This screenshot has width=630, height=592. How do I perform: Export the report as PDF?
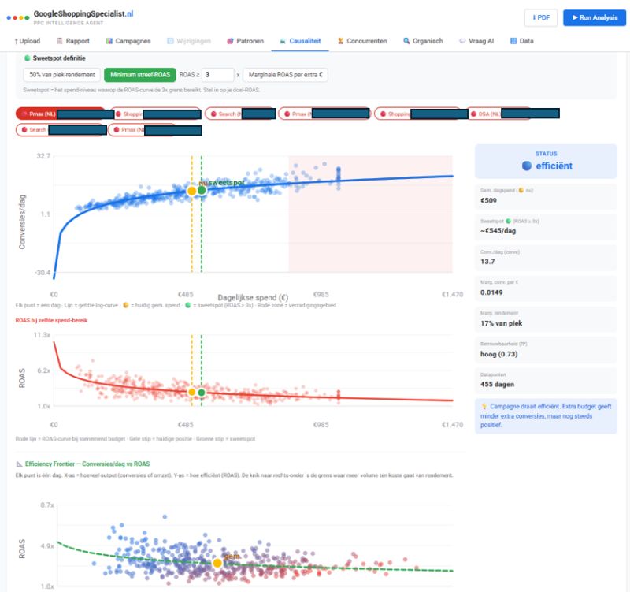tap(541, 17)
